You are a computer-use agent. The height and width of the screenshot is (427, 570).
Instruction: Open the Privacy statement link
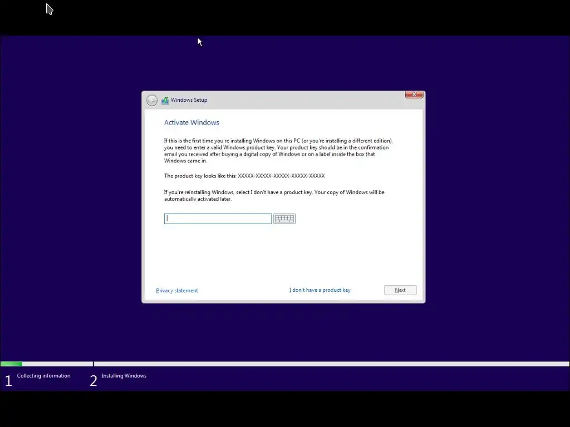(x=177, y=290)
